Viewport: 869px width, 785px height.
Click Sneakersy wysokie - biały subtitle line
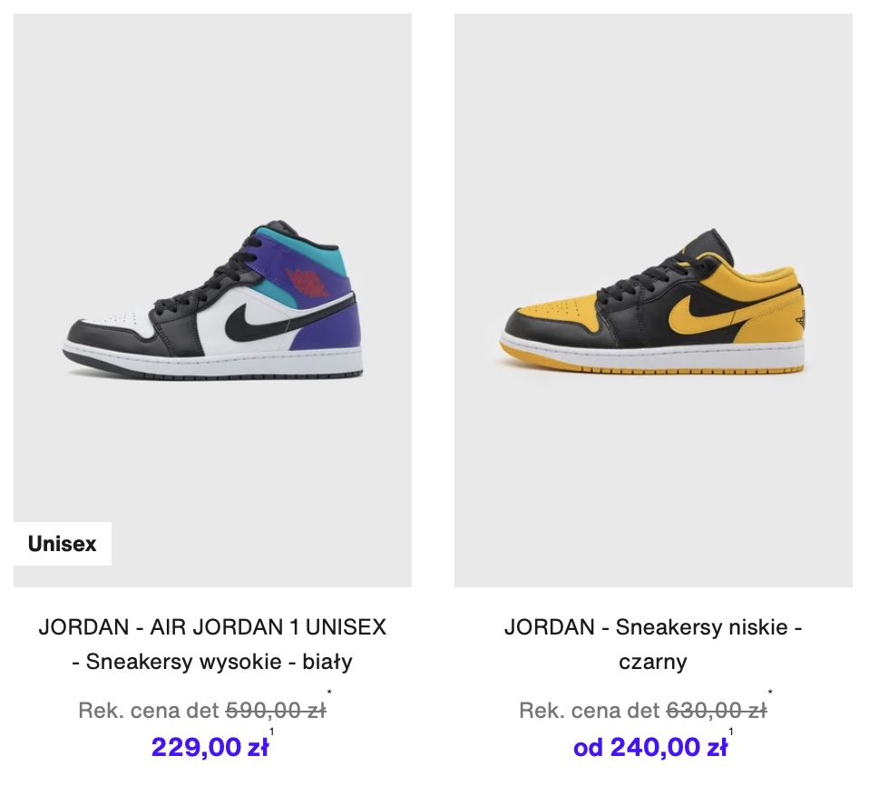click(212, 662)
